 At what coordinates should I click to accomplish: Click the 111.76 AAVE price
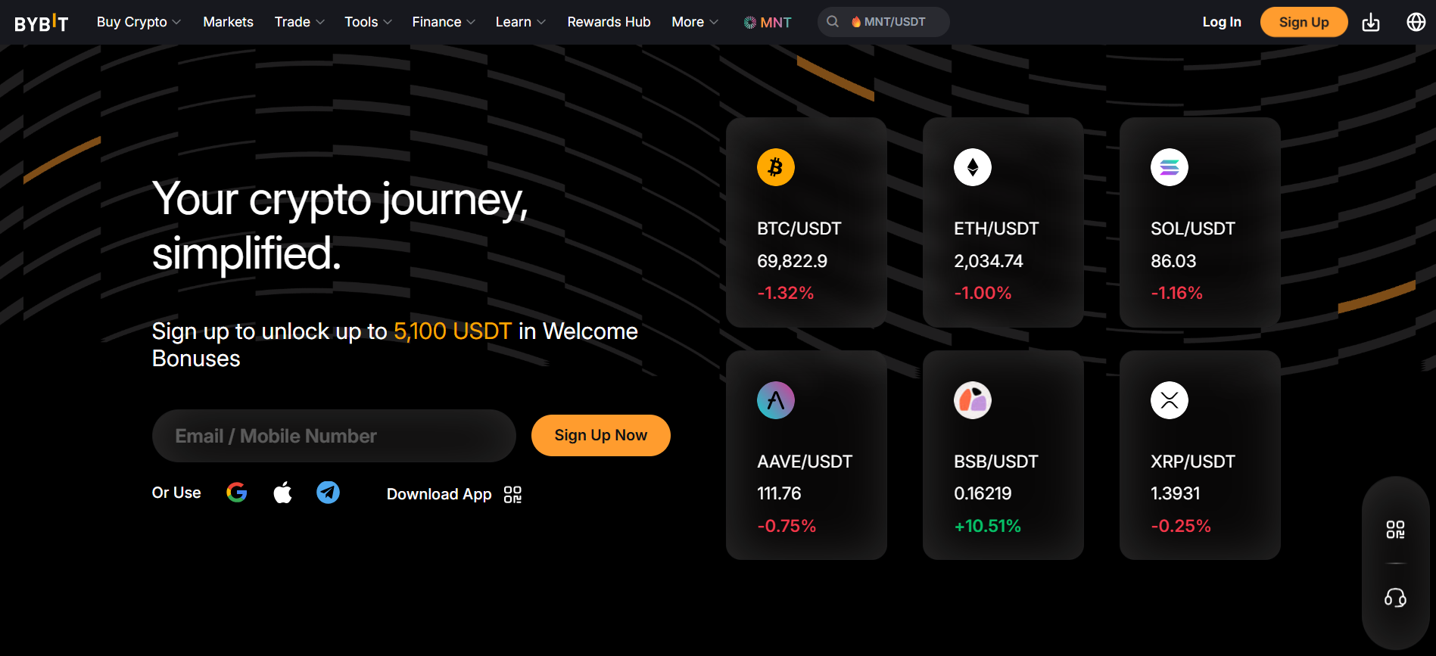(779, 493)
